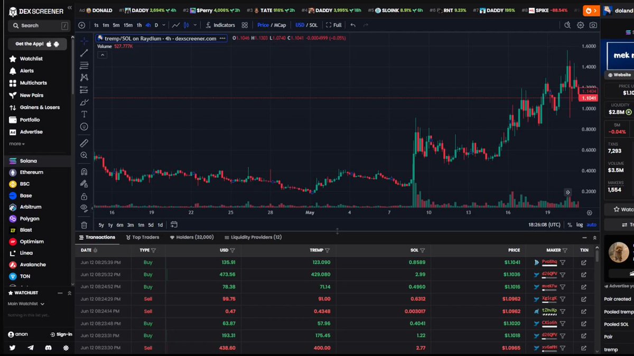Image resolution: width=634 pixels, height=356 pixels.
Task: Filter transactions by maker PvoBhq
Action: 563,262
